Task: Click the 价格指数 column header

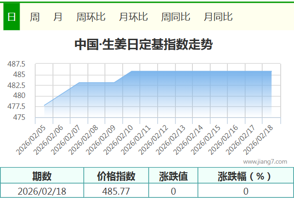Action: coord(116,176)
